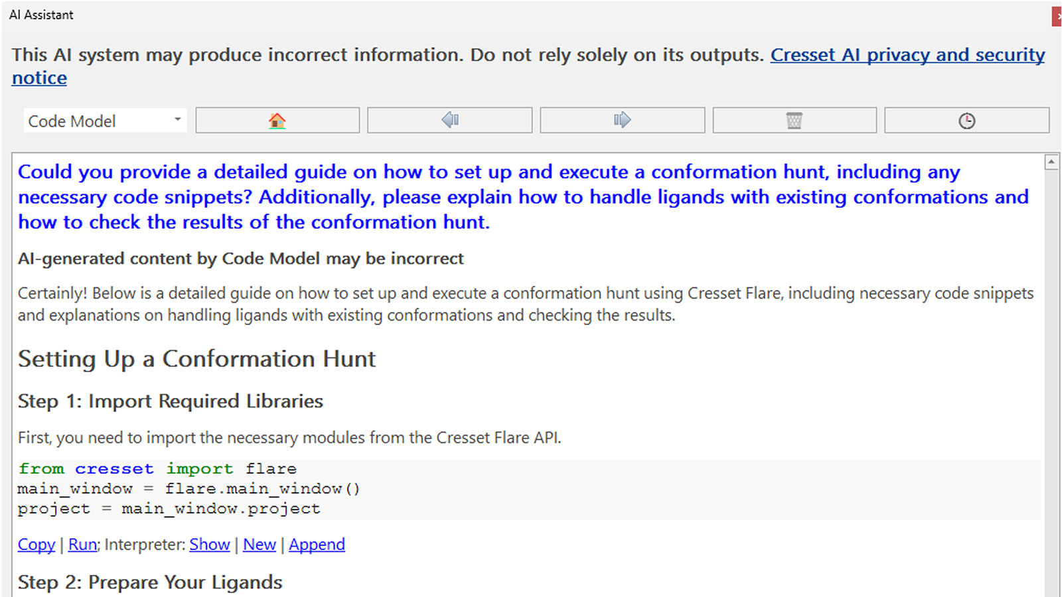Clear the chat using the trash icon
1062x597 pixels.
point(794,121)
